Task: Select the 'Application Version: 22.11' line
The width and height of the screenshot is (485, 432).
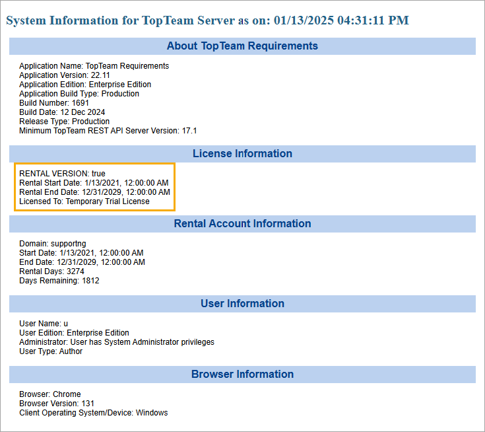Action: tap(65, 75)
